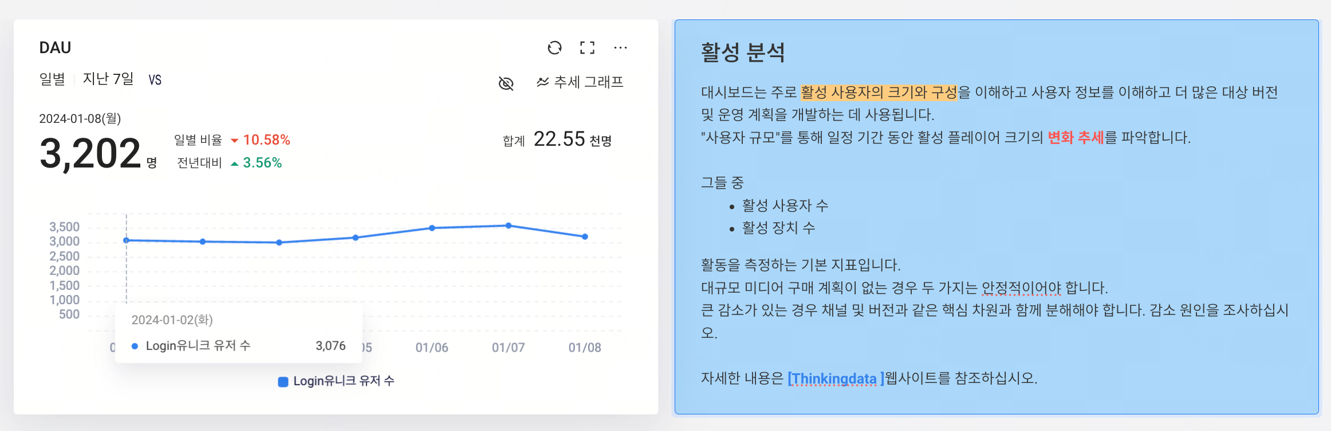Expand DAU card to fullscreen
Screen dimensions: 1331x431
(x=587, y=47)
